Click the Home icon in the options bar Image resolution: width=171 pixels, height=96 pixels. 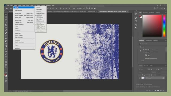coord(7,8)
